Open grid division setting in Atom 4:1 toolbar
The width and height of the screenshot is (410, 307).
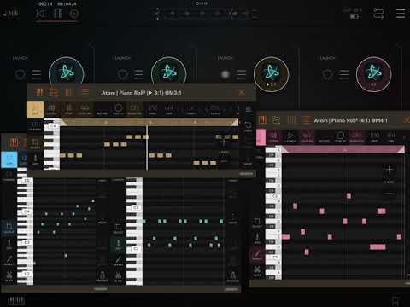click(374, 136)
